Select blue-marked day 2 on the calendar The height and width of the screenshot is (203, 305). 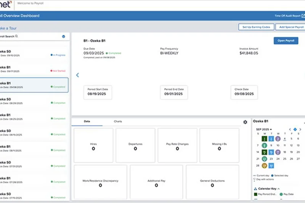pyautogui.click(x=271, y=139)
